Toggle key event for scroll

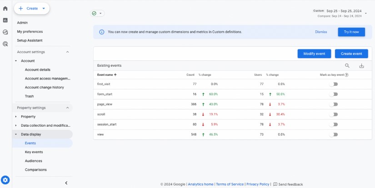pos(333,114)
